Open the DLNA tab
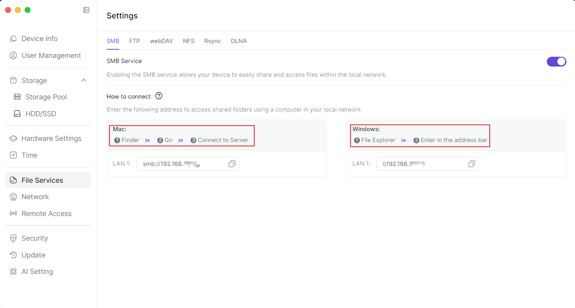Screen dimensions: 575x308 click(x=239, y=41)
